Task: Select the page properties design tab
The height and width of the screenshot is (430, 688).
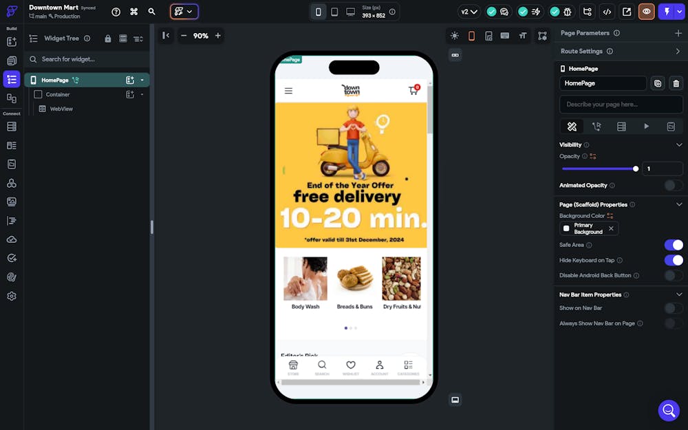Action: [572, 127]
